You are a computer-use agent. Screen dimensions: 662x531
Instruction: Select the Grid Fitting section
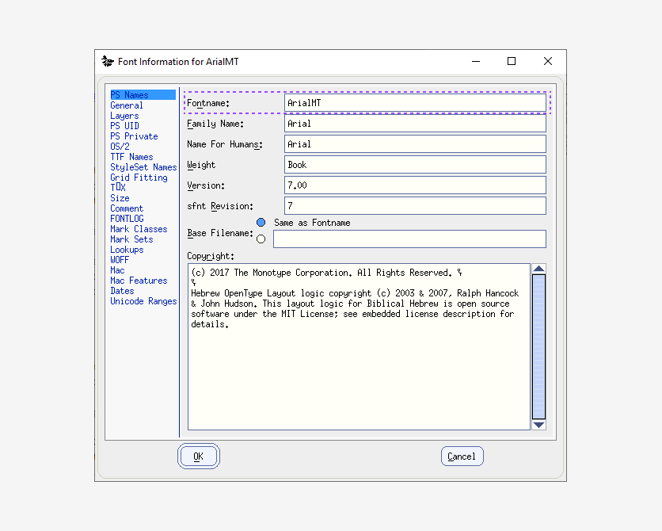click(x=139, y=177)
